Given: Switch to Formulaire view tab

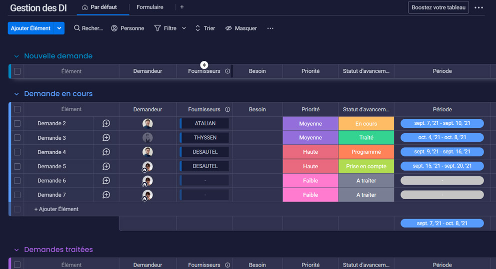Looking at the screenshot, I should [150, 7].
